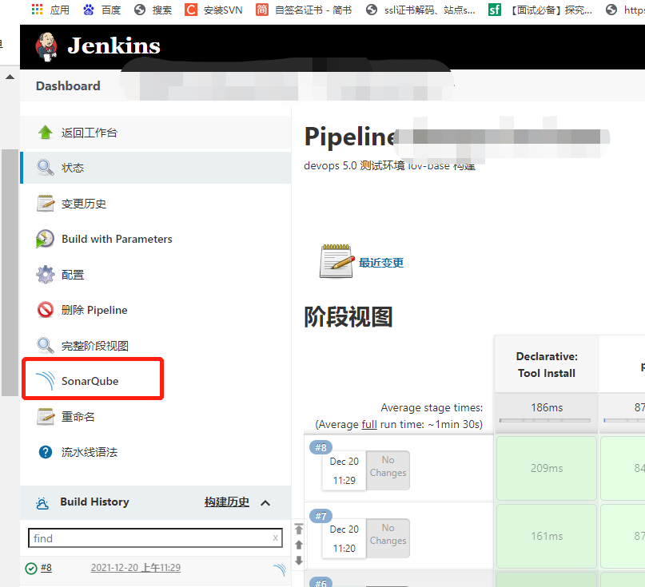Select the 返回工作台 green arrow icon
The height and width of the screenshot is (587, 645).
[45, 132]
